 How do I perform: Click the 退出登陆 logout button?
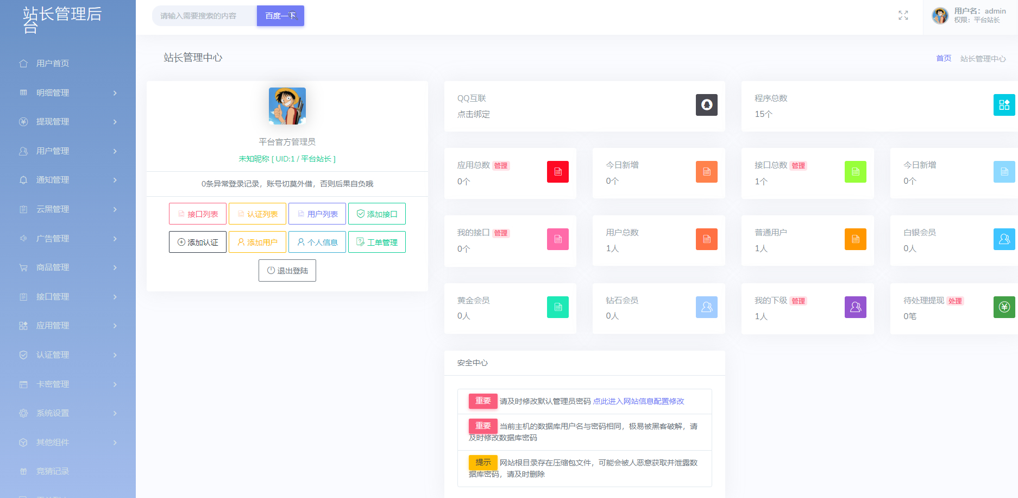pos(287,271)
